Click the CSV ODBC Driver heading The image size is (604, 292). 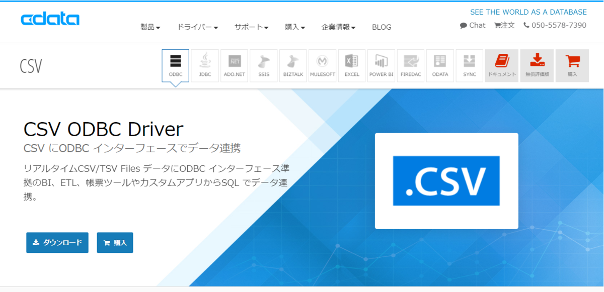pos(103,129)
